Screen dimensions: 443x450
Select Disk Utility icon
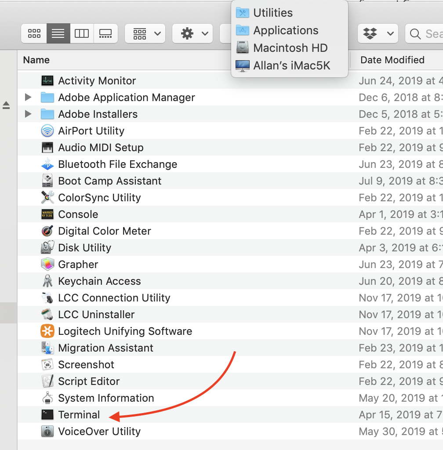47,247
